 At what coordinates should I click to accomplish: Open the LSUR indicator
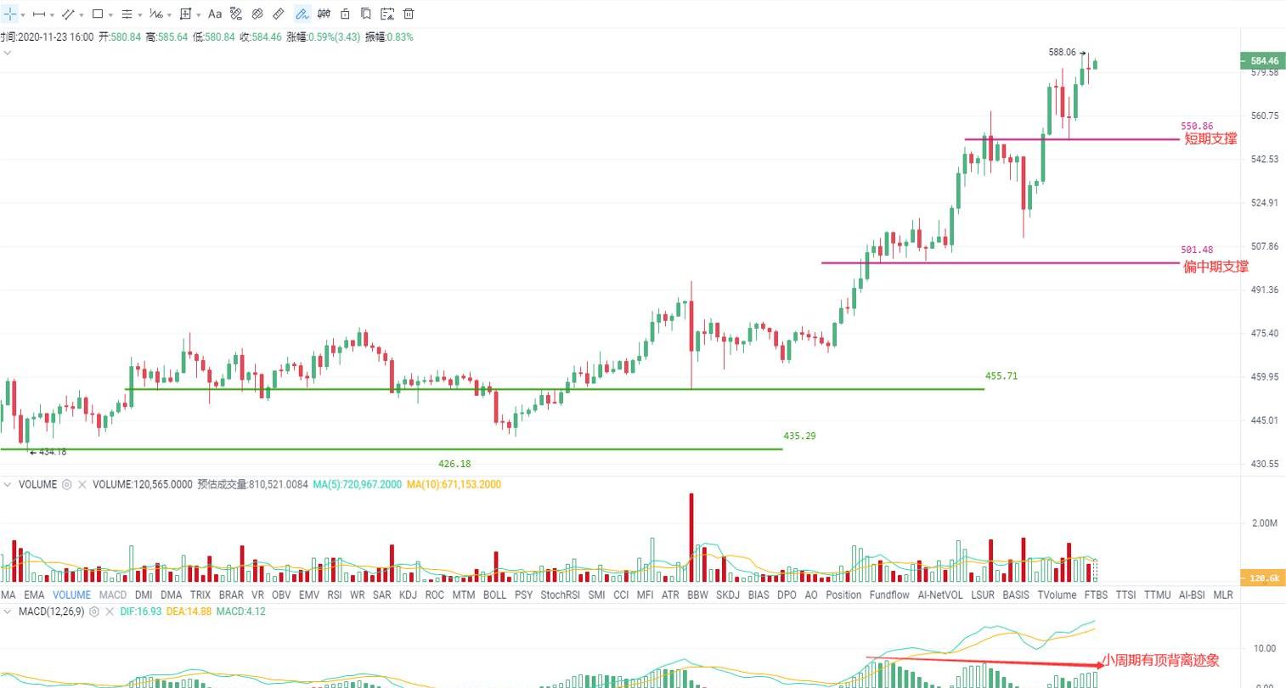click(983, 595)
